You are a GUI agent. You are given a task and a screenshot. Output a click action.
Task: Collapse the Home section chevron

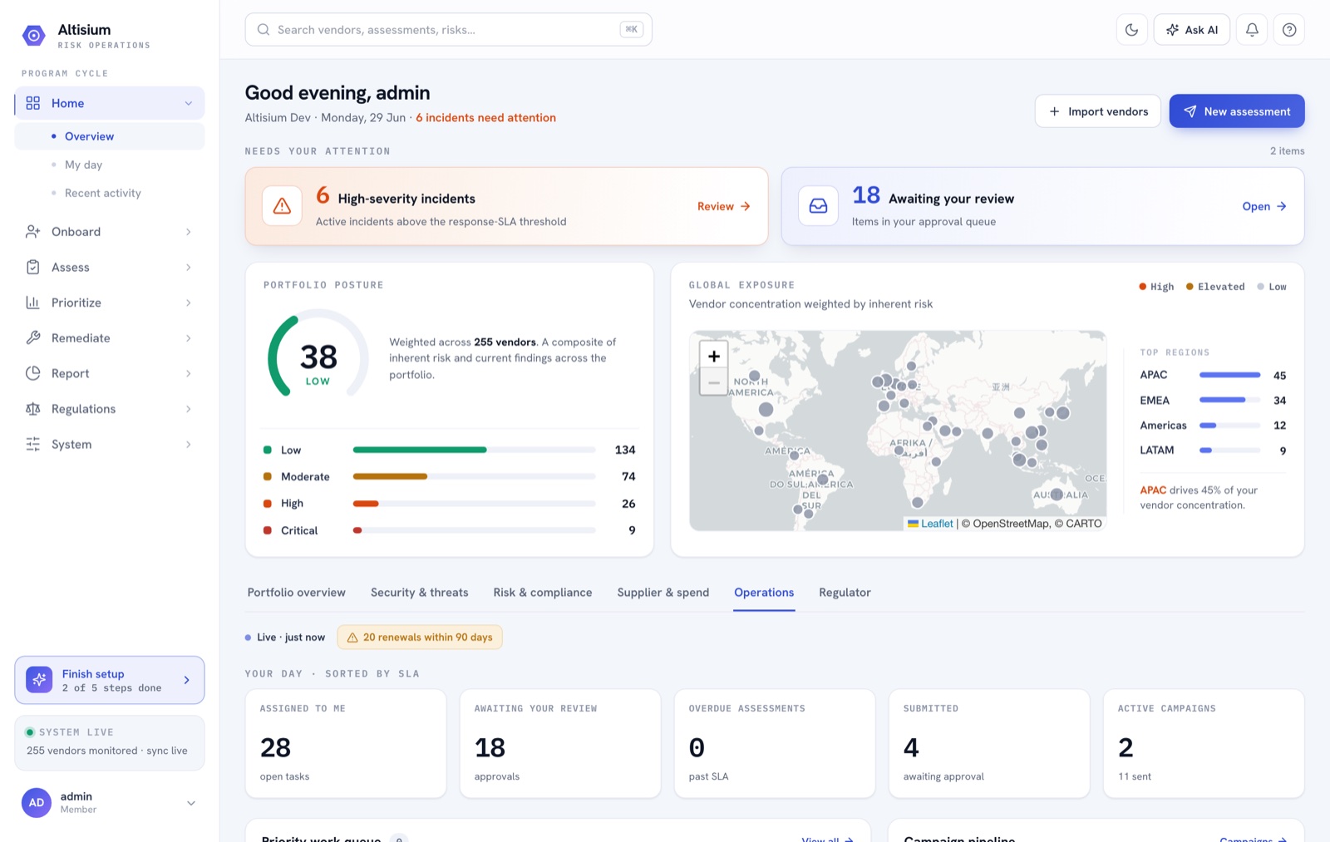click(x=189, y=103)
